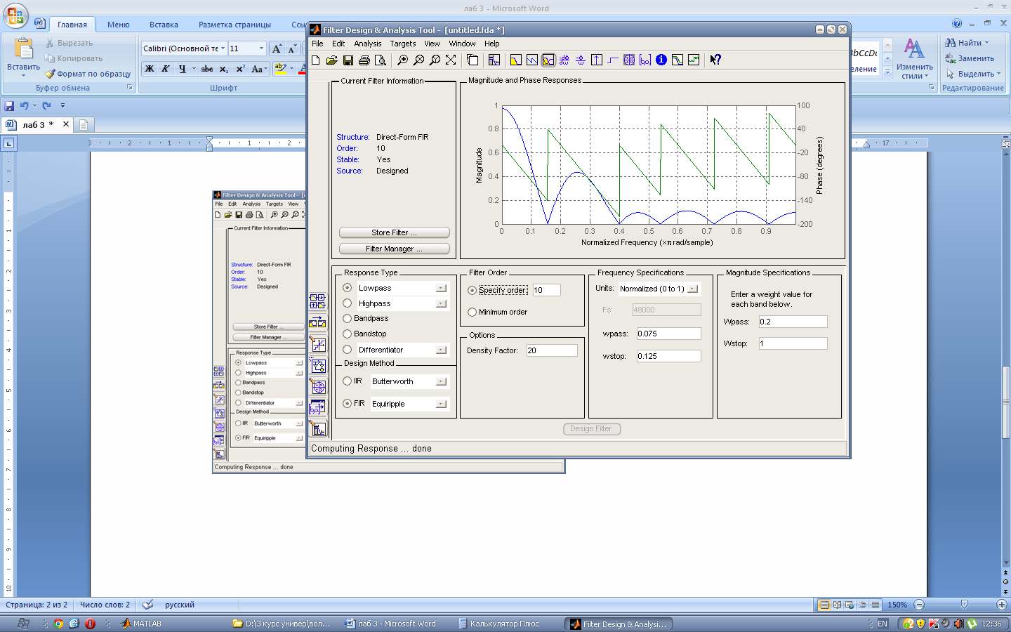Expand the Lowpass type dropdown
The image size is (1011, 632).
[441, 288]
